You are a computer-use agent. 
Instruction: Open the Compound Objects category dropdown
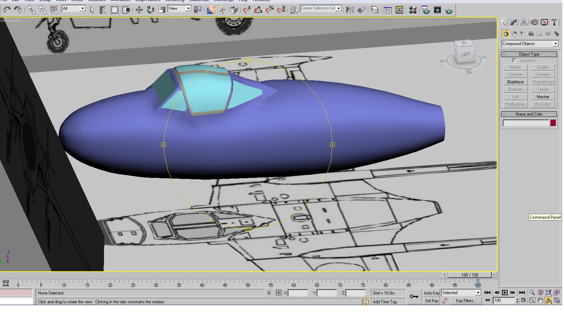[x=530, y=44]
